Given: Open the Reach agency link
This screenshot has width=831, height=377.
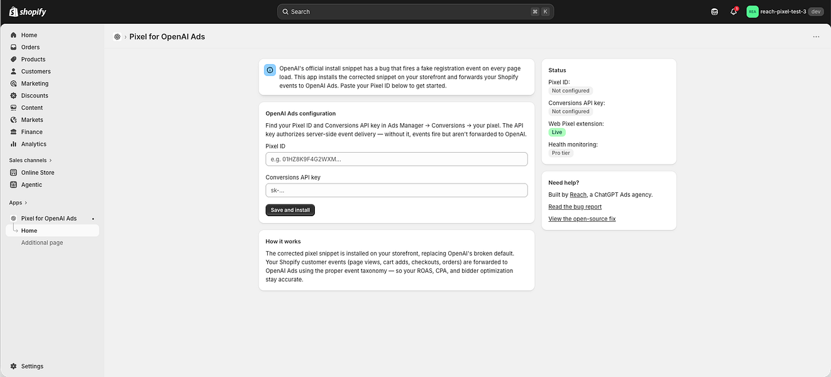Looking at the screenshot, I should (578, 195).
